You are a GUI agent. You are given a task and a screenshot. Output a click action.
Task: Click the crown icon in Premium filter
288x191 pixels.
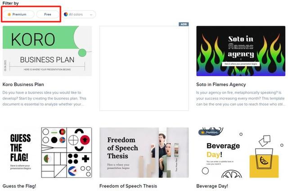[x=9, y=14]
